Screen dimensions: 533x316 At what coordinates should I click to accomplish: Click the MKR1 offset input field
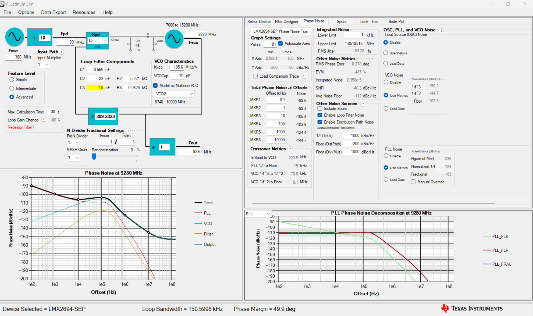point(276,100)
